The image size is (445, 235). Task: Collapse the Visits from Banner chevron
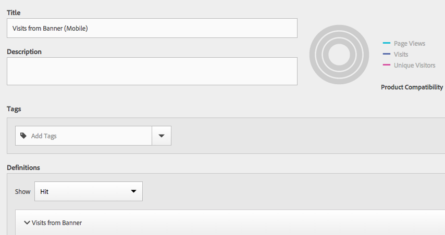(27, 223)
